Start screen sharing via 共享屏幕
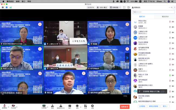This screenshot has width=176, height=110. tap(44, 106)
